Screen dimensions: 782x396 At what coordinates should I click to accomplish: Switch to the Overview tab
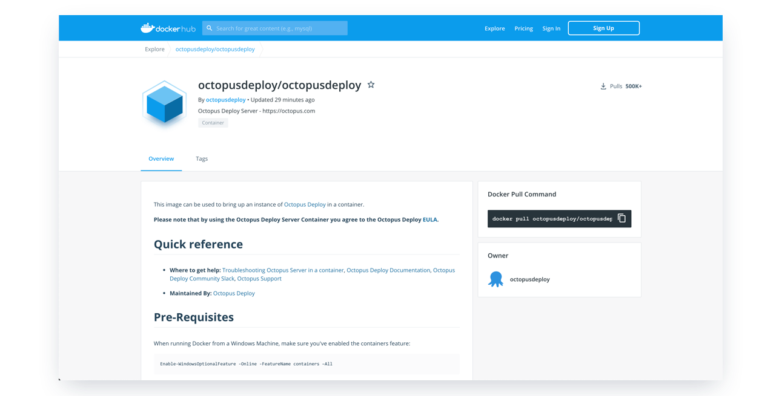point(161,158)
